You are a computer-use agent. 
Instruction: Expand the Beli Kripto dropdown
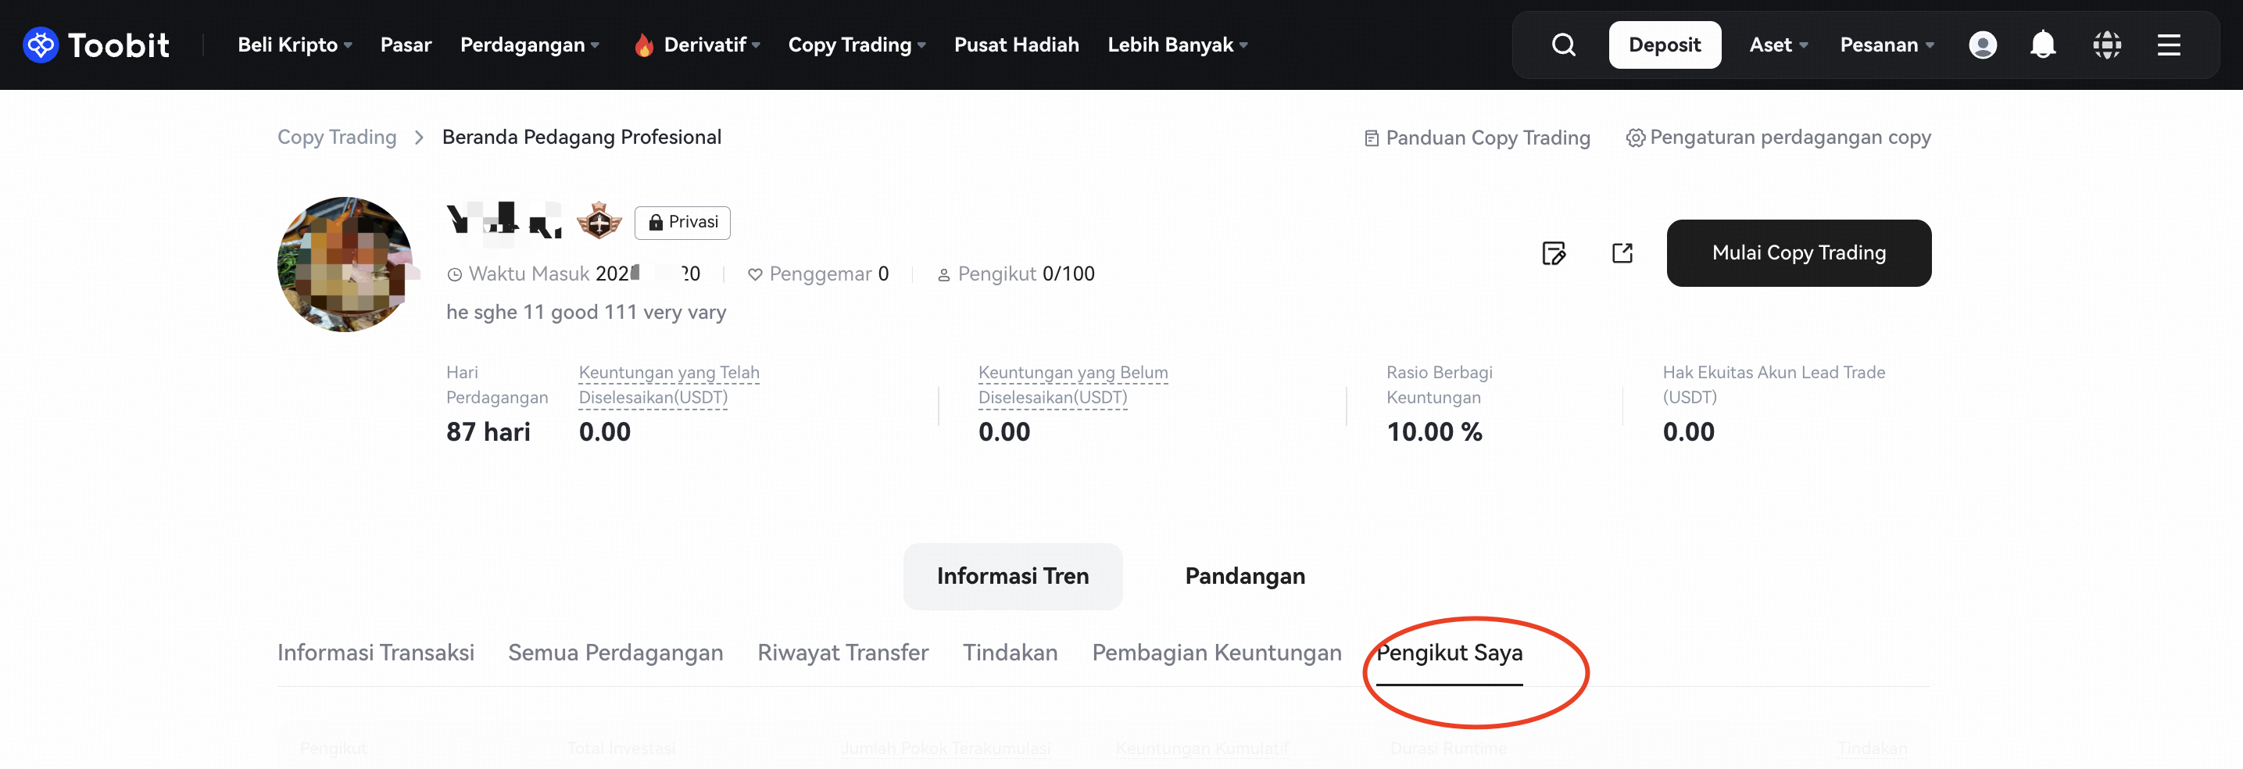(295, 45)
